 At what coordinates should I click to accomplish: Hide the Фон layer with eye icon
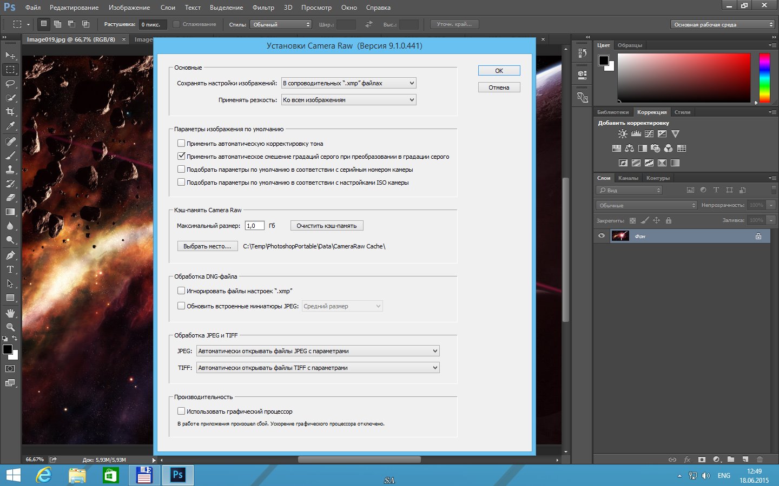[602, 236]
